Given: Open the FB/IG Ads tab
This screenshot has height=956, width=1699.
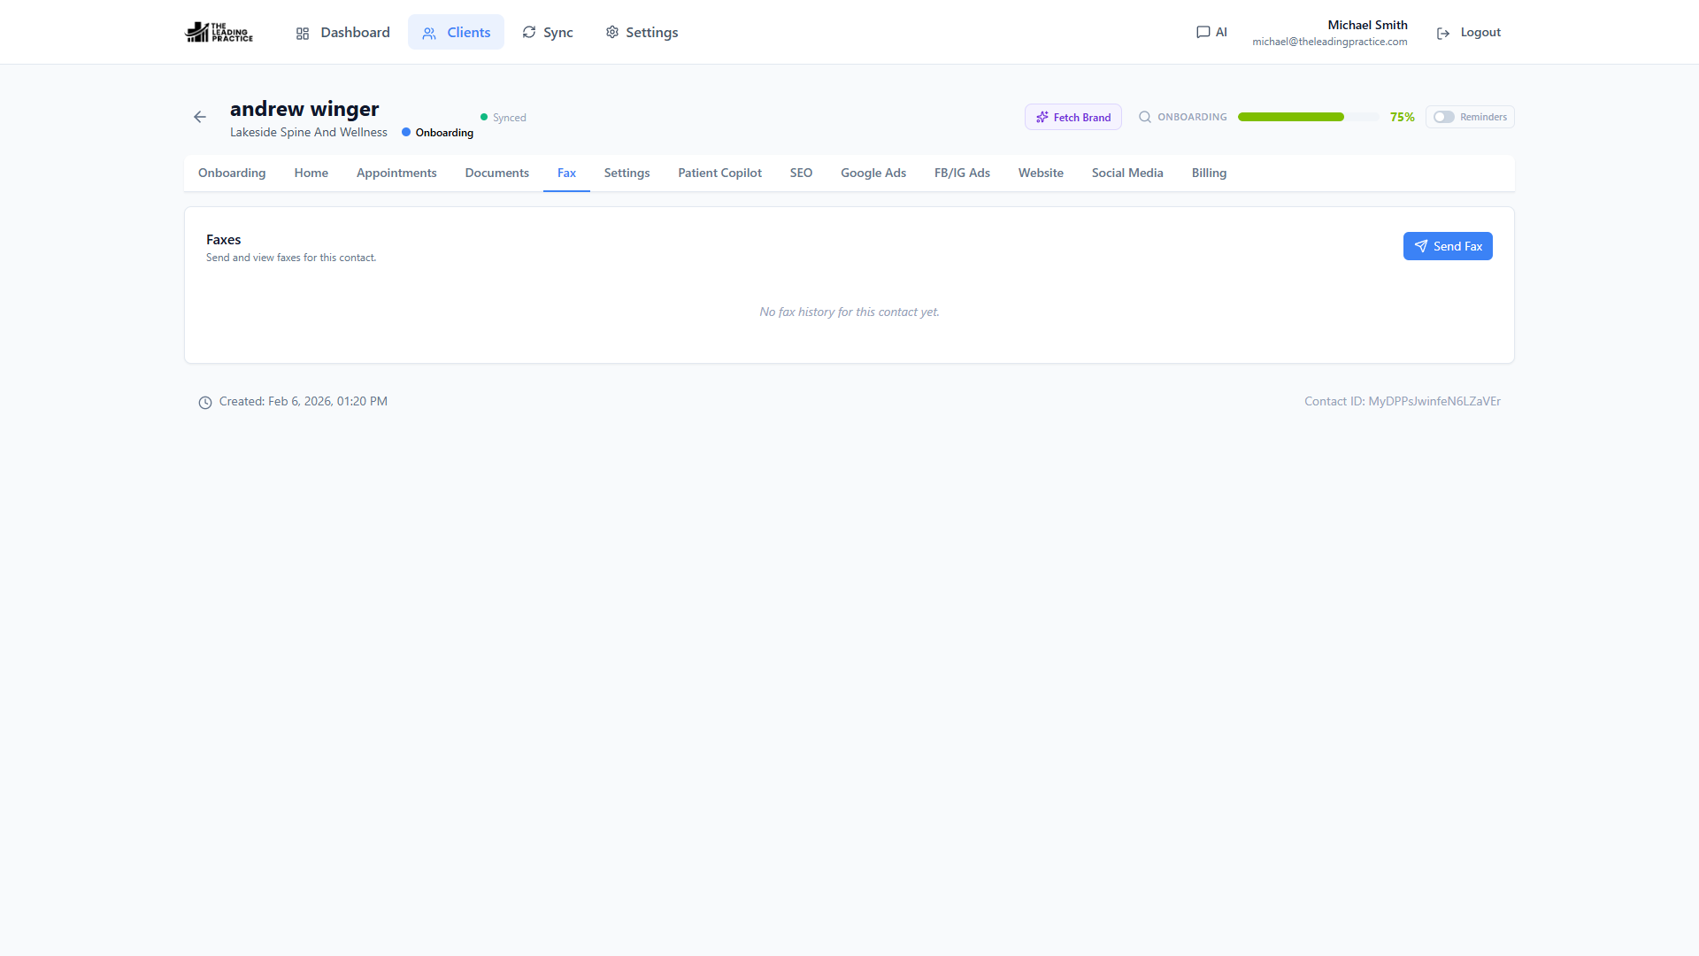Looking at the screenshot, I should pos(962,173).
